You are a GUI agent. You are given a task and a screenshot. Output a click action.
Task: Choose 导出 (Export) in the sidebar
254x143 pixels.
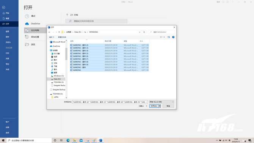click(x=7, y=64)
